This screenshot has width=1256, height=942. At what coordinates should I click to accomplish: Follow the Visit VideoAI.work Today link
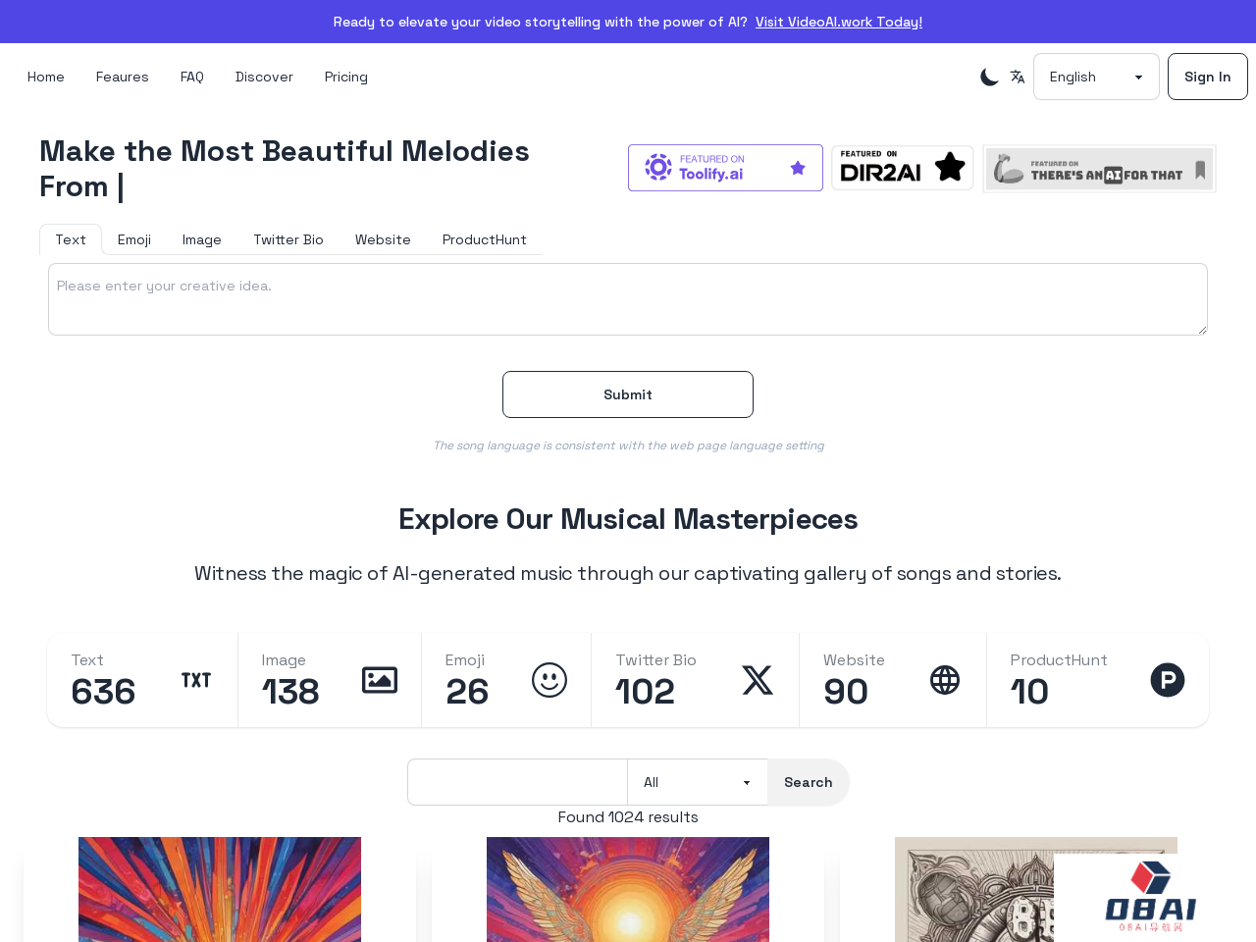839,22
